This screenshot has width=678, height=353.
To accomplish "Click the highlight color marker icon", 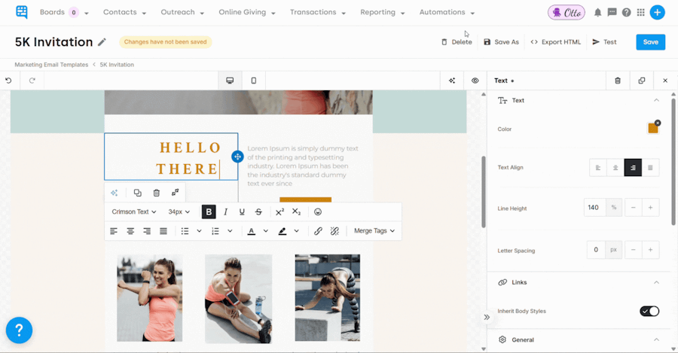I will [x=282, y=231].
